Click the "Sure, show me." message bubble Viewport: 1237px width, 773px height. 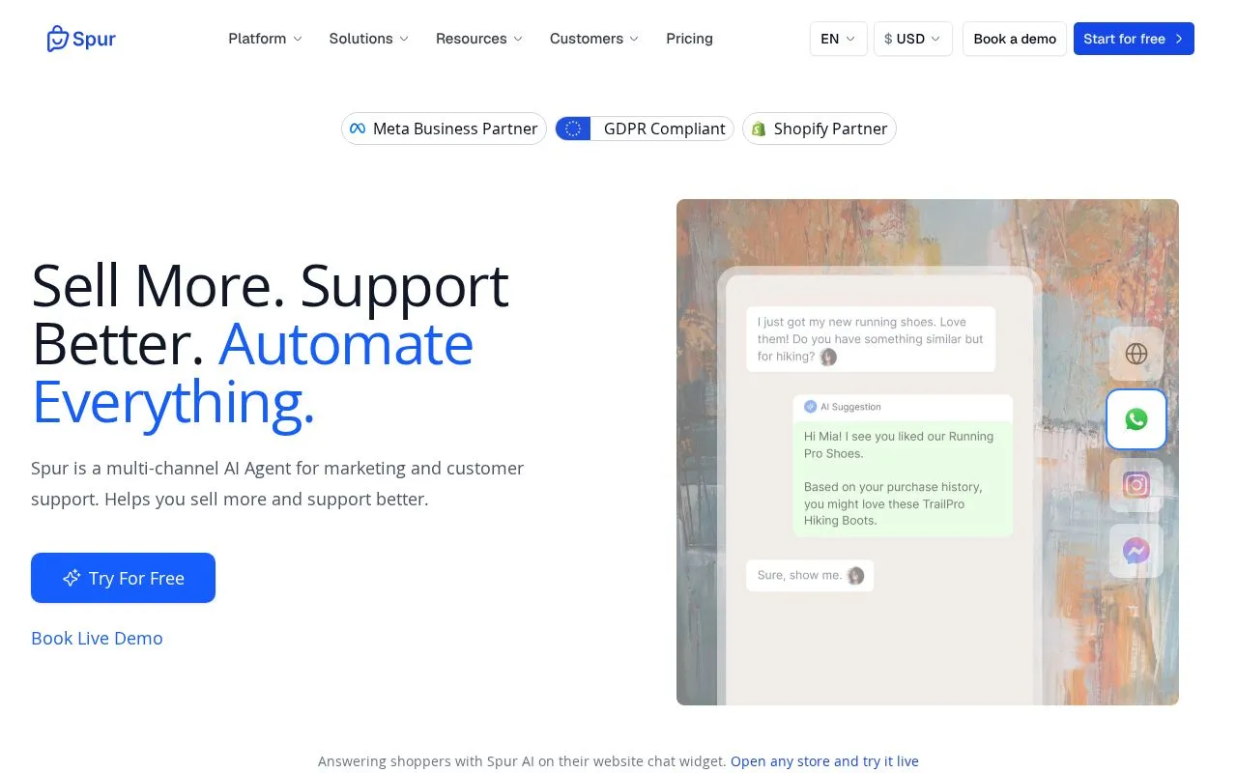pyautogui.click(x=810, y=575)
